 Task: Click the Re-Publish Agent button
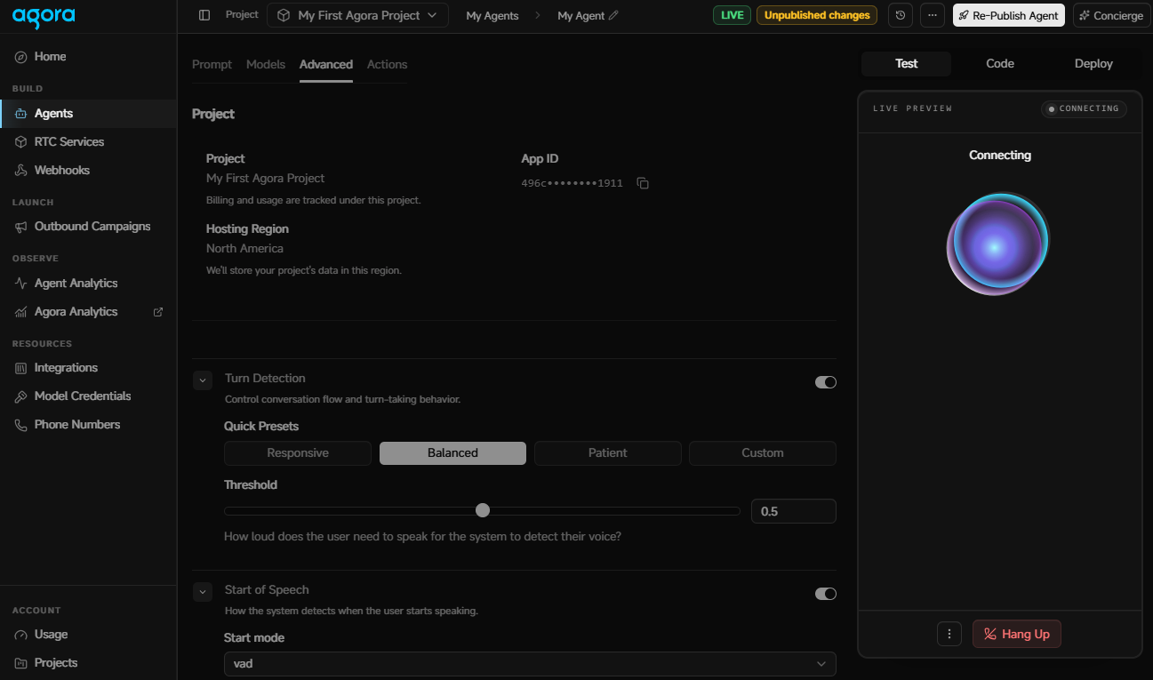pos(1009,15)
